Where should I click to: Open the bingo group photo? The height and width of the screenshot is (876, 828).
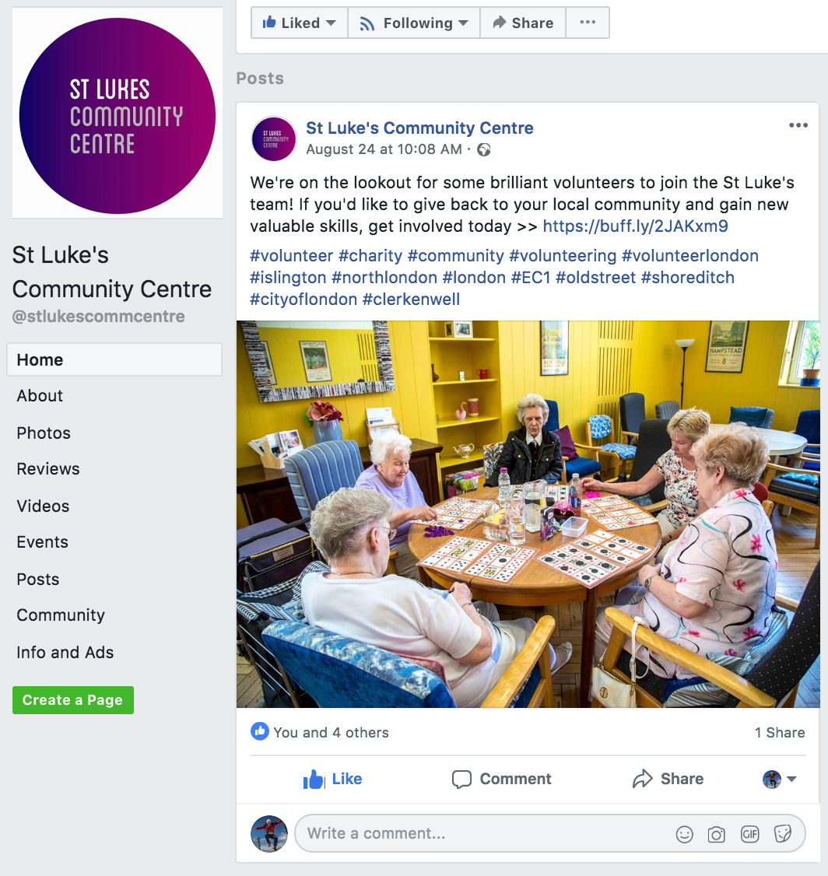(x=528, y=514)
